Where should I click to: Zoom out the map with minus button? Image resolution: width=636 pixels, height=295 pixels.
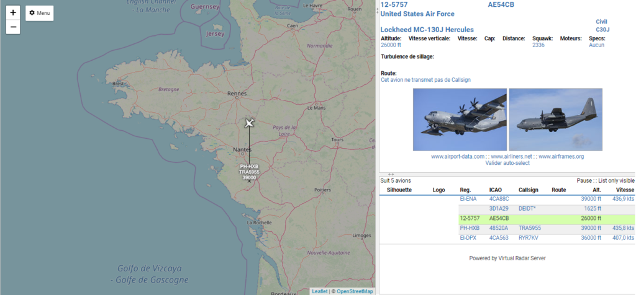tap(13, 27)
